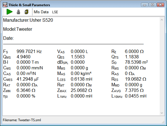
Task: Click the Re value 6.0000 Ω
Action: (x=134, y=52)
